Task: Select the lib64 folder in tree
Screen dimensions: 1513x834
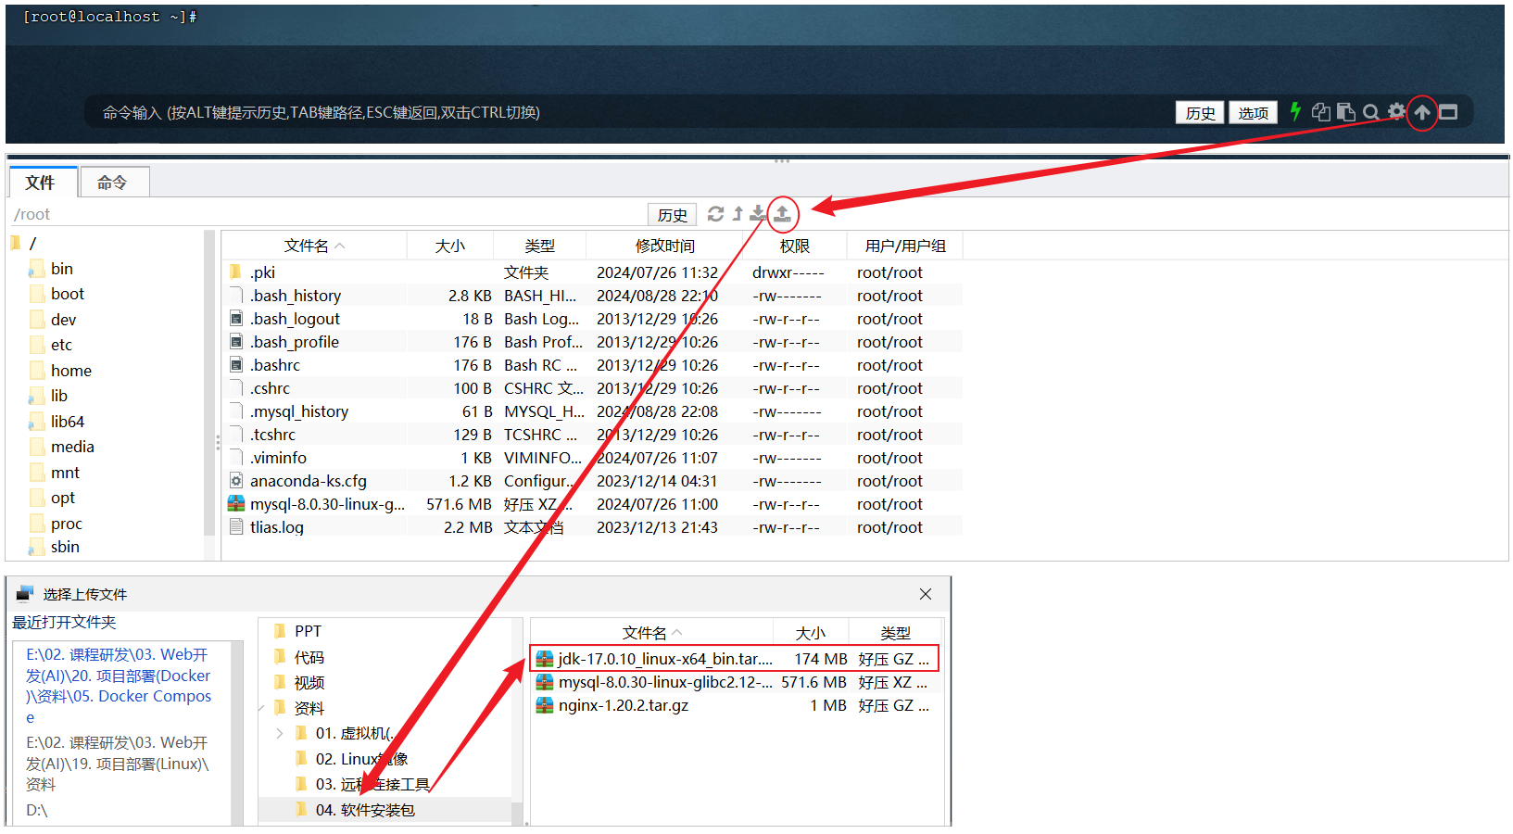Action: click(x=68, y=422)
